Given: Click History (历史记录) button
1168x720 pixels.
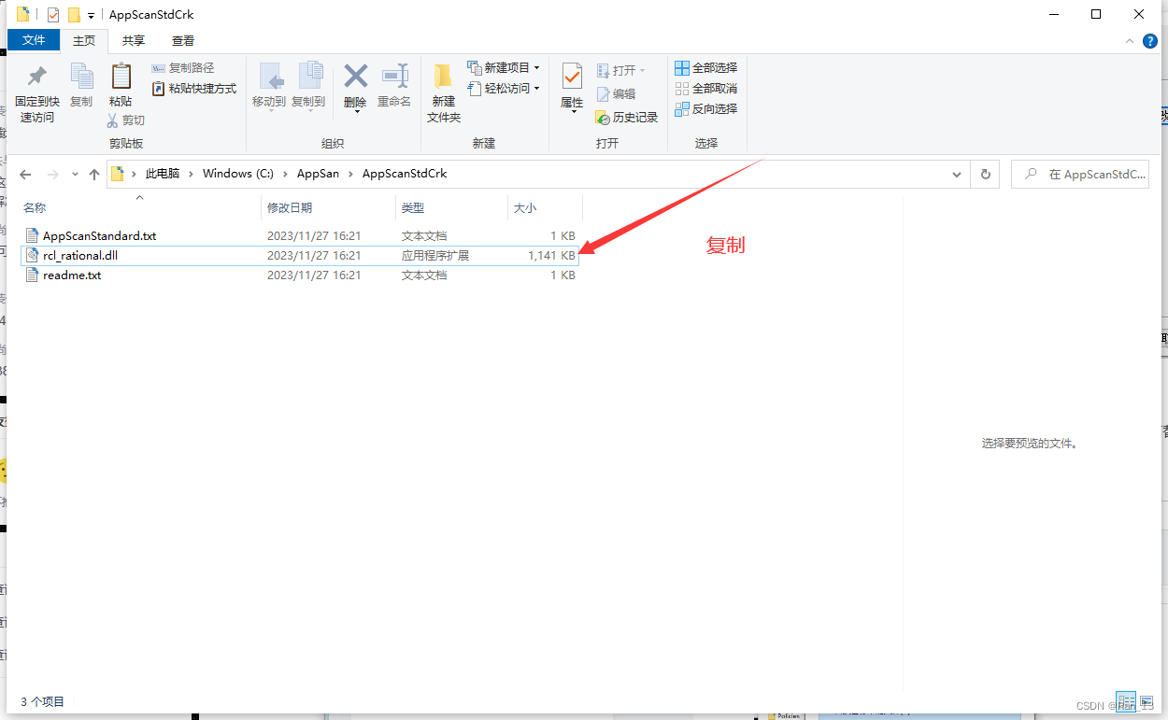Looking at the screenshot, I should tap(627, 118).
